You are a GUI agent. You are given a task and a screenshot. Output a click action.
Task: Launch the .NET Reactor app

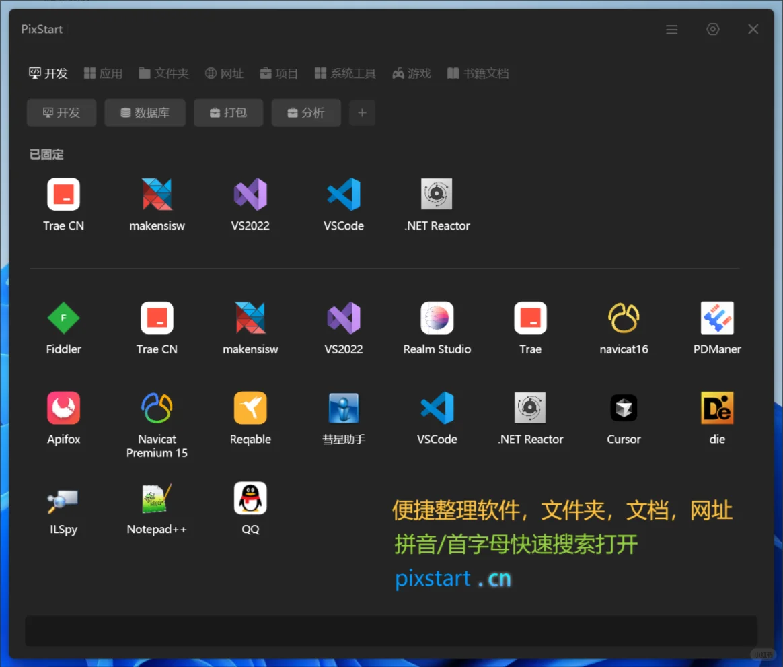pos(437,193)
